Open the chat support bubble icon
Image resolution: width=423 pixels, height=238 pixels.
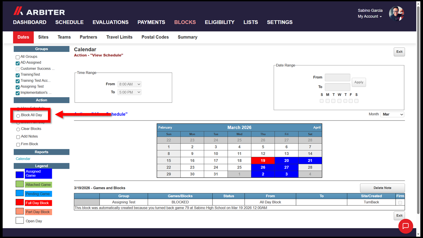[x=405, y=226]
